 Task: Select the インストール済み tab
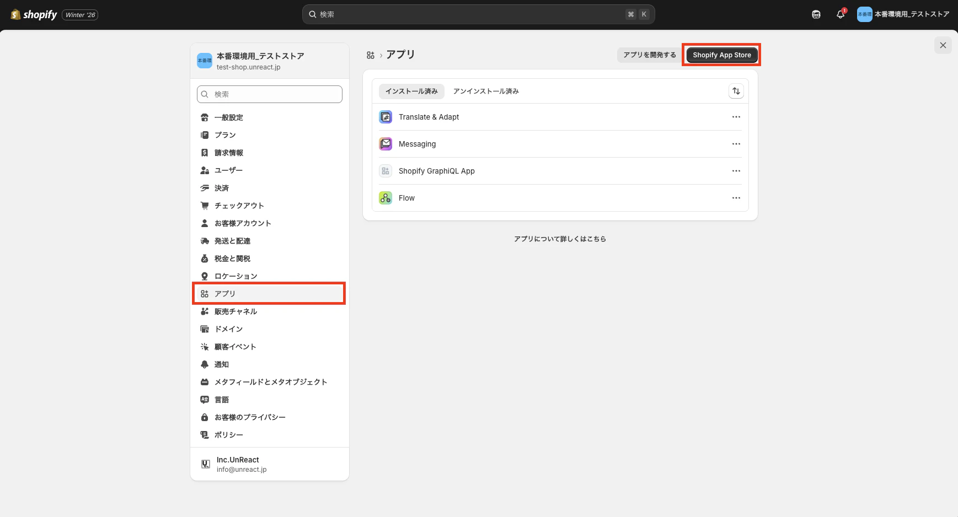tap(411, 91)
